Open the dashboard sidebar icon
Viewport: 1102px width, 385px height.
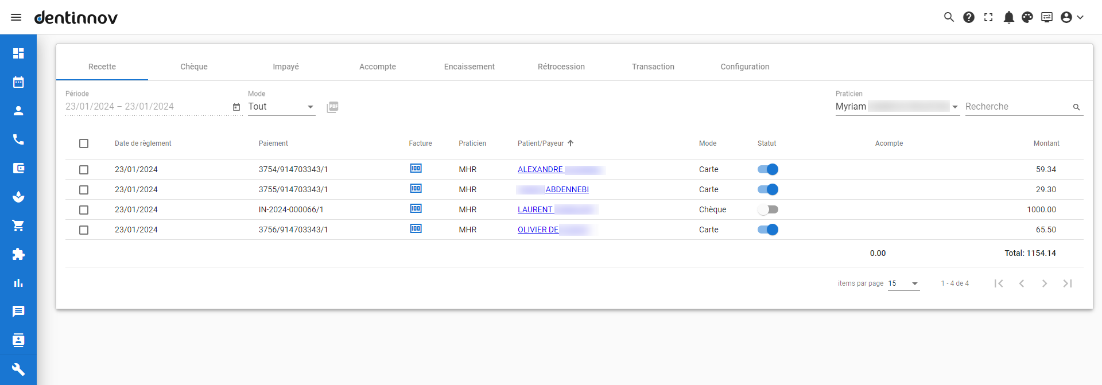(18, 53)
